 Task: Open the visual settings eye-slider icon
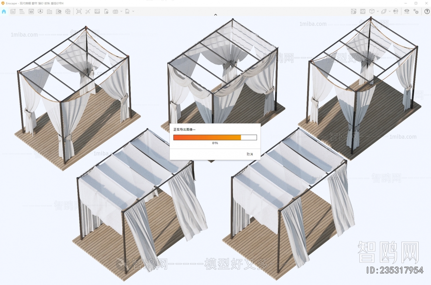(x=407, y=12)
